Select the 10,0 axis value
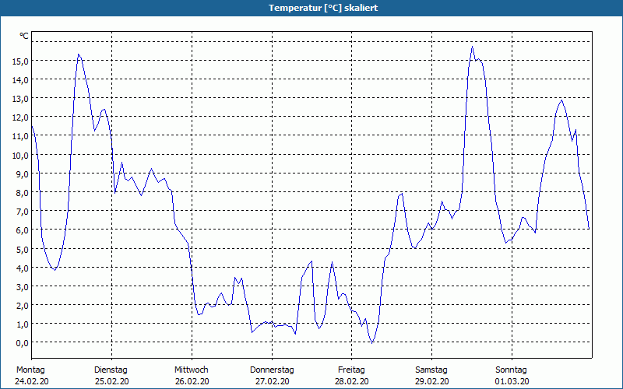Viewport: 623px width, 389px height. click(x=20, y=155)
